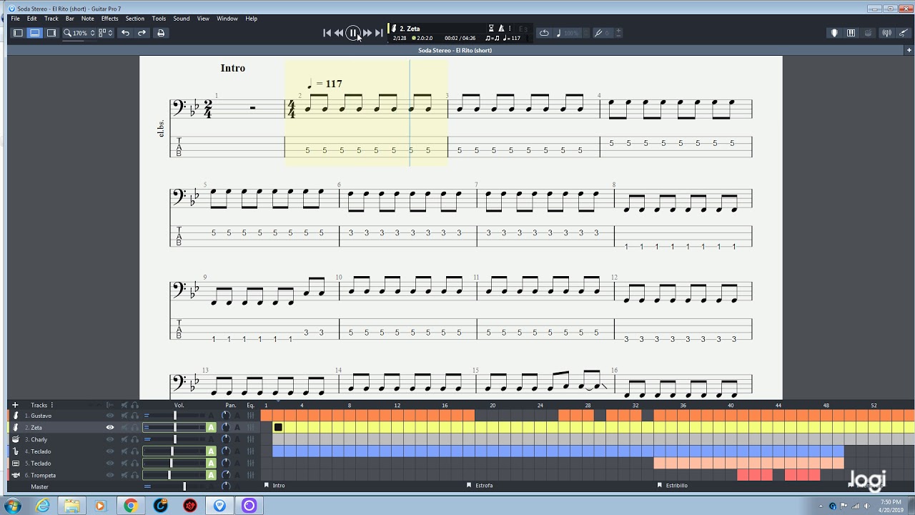Pause playback with the pause button

(353, 33)
